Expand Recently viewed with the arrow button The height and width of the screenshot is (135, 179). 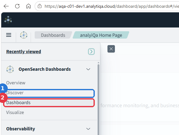tap(91, 52)
